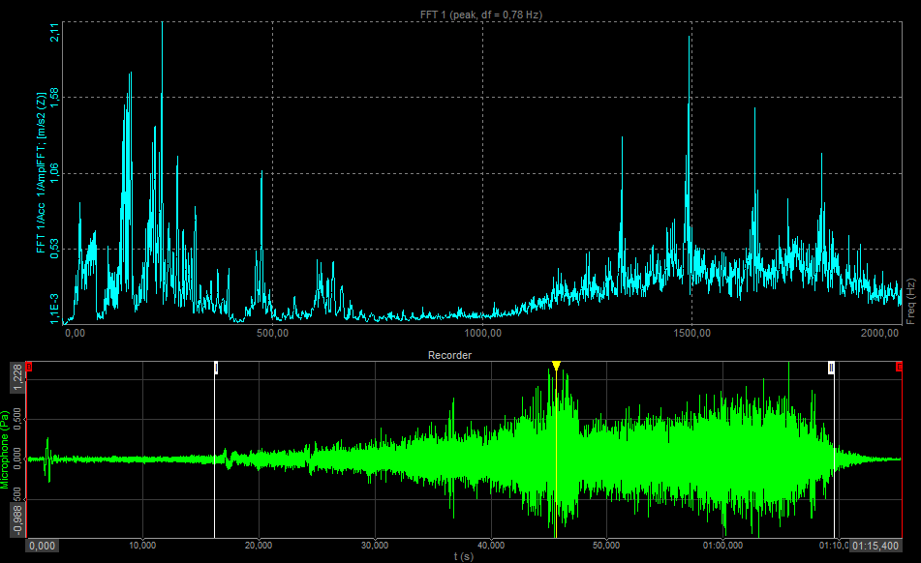Click the 20,000 time tick label
Screen dimensions: 921x563
pyautogui.click(x=259, y=546)
